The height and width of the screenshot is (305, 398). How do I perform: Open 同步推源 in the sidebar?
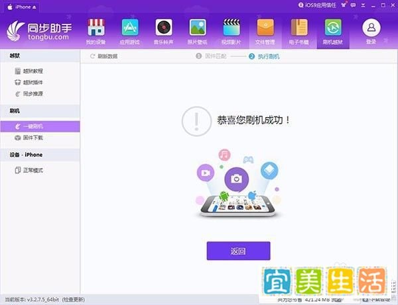tap(29, 94)
